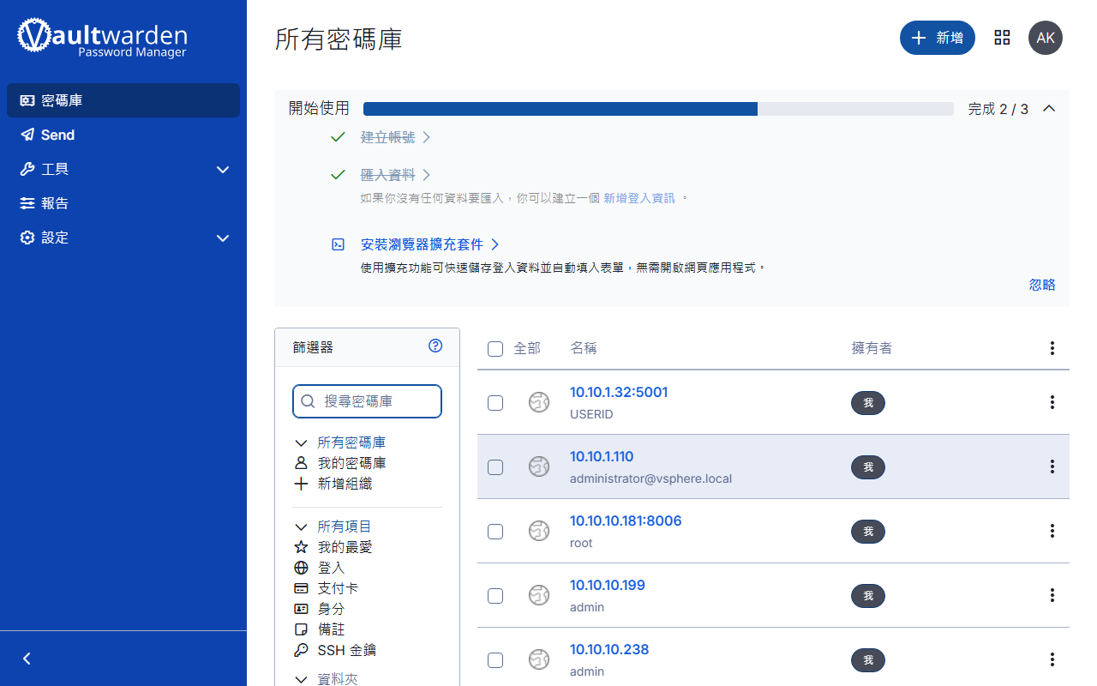Open options menu for 10.10.1.110
The width and height of the screenshot is (1097, 686).
click(1052, 466)
